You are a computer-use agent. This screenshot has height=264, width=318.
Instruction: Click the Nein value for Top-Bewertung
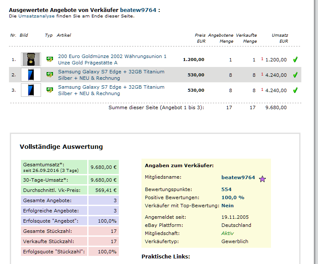[227, 206]
